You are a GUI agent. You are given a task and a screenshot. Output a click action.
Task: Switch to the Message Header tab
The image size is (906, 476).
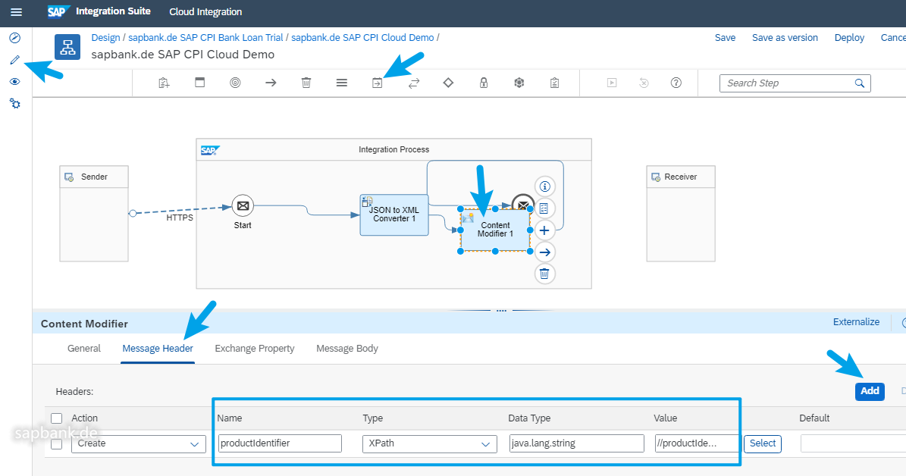[158, 349]
